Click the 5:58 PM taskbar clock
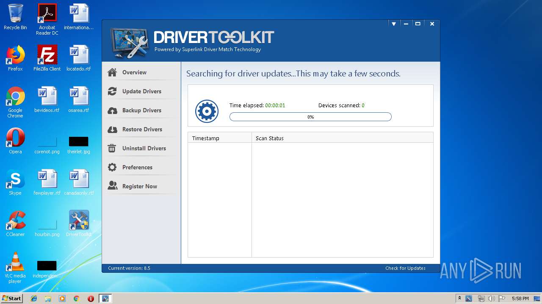 pyautogui.click(x=520, y=299)
